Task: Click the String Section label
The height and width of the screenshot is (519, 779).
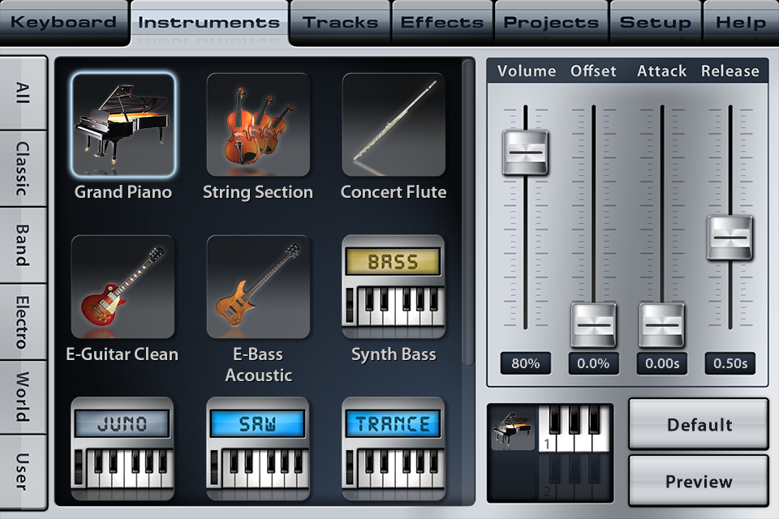Action: pos(258,192)
